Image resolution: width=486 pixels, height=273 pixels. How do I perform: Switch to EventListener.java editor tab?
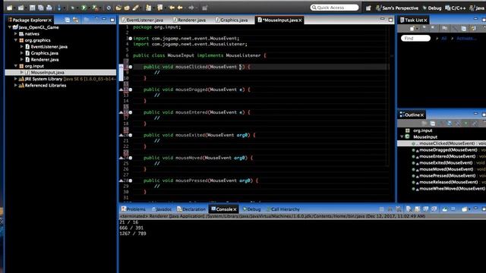(142, 20)
